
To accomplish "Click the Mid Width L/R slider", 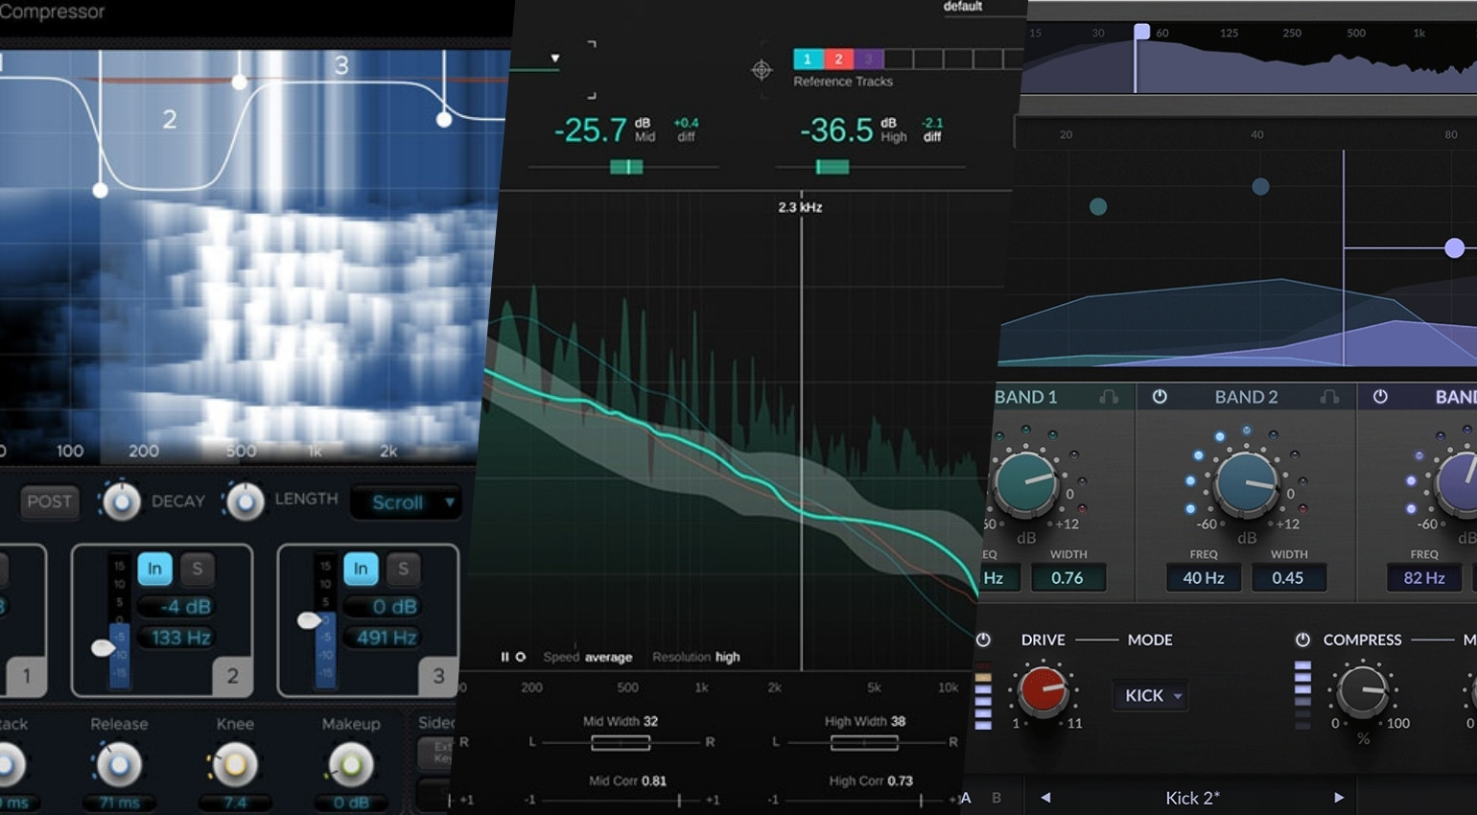I will (621, 742).
